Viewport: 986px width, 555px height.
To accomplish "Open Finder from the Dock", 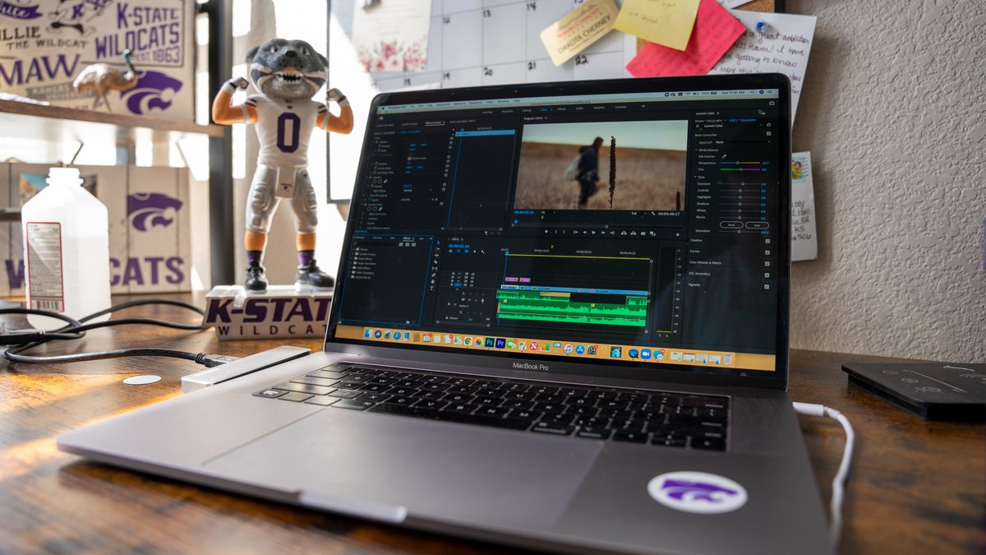I will [x=368, y=334].
